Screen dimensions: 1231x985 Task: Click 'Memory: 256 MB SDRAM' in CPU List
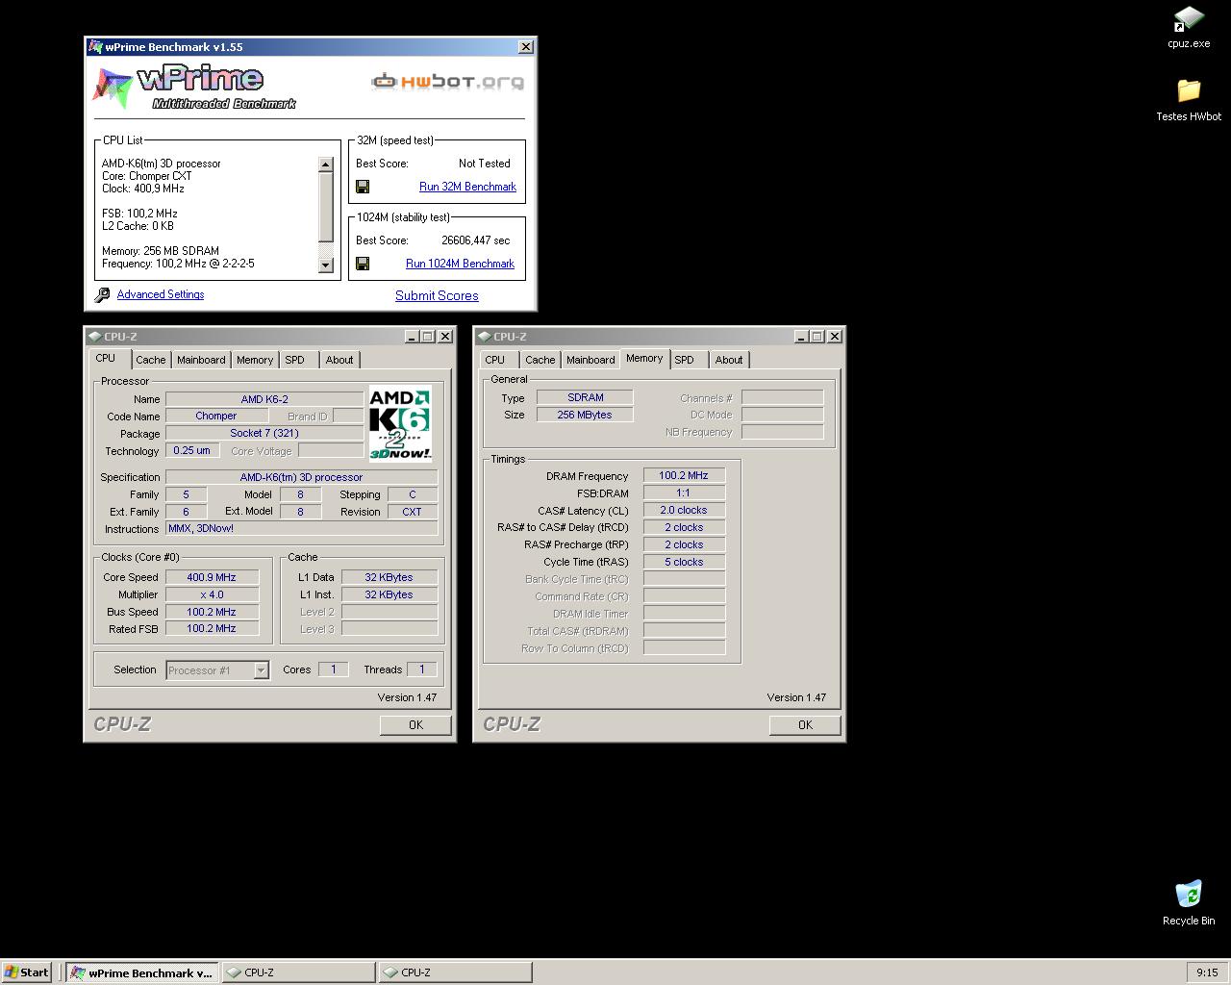[161, 251]
